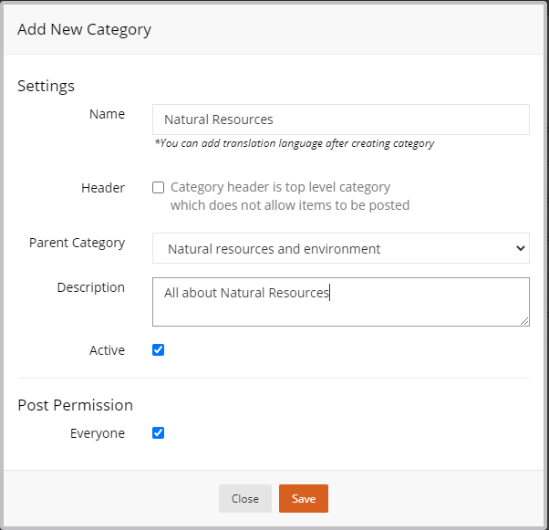The image size is (549, 530).
Task: Click the Post Permission section heading
Action: pyautogui.click(x=76, y=405)
